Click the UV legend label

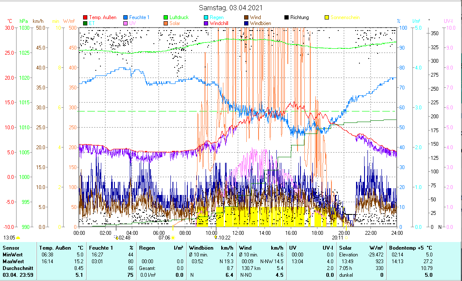coord(133,23)
